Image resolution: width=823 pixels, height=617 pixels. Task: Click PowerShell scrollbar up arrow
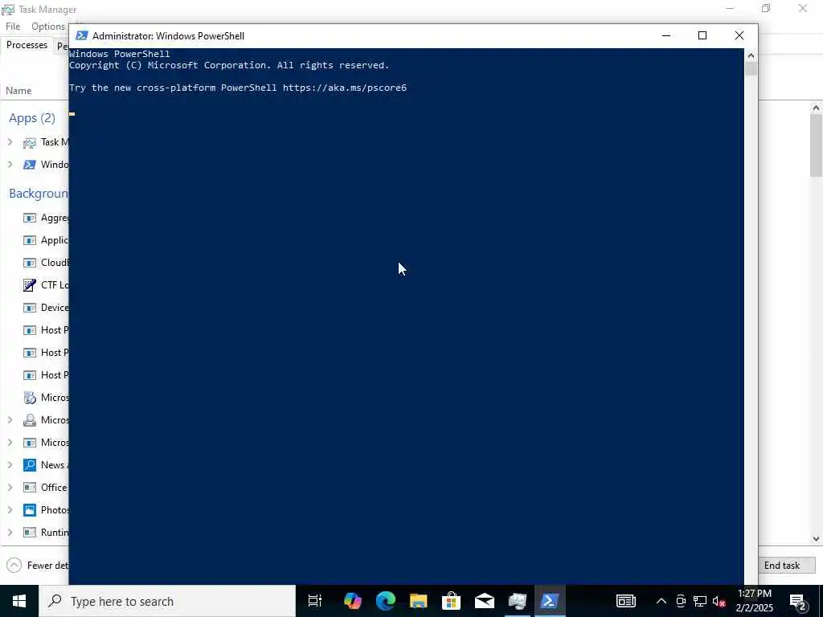(x=751, y=55)
